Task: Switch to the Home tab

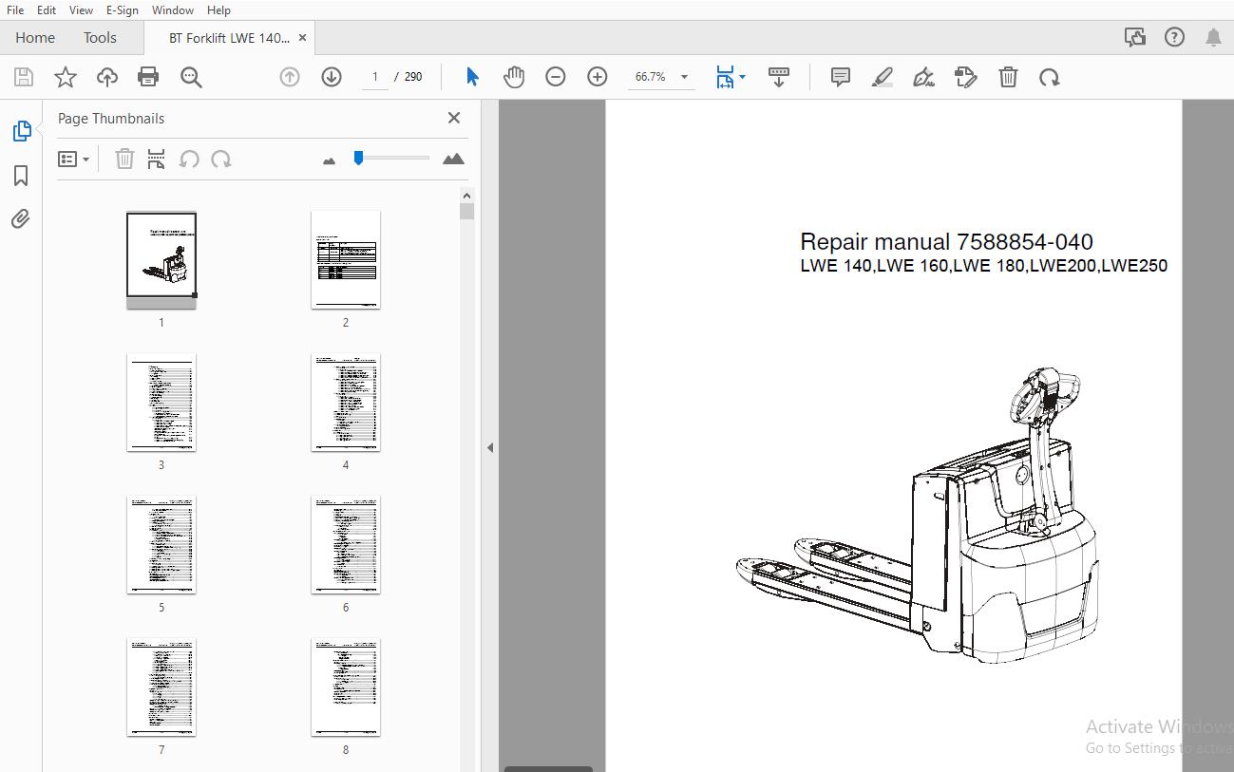Action: click(35, 38)
